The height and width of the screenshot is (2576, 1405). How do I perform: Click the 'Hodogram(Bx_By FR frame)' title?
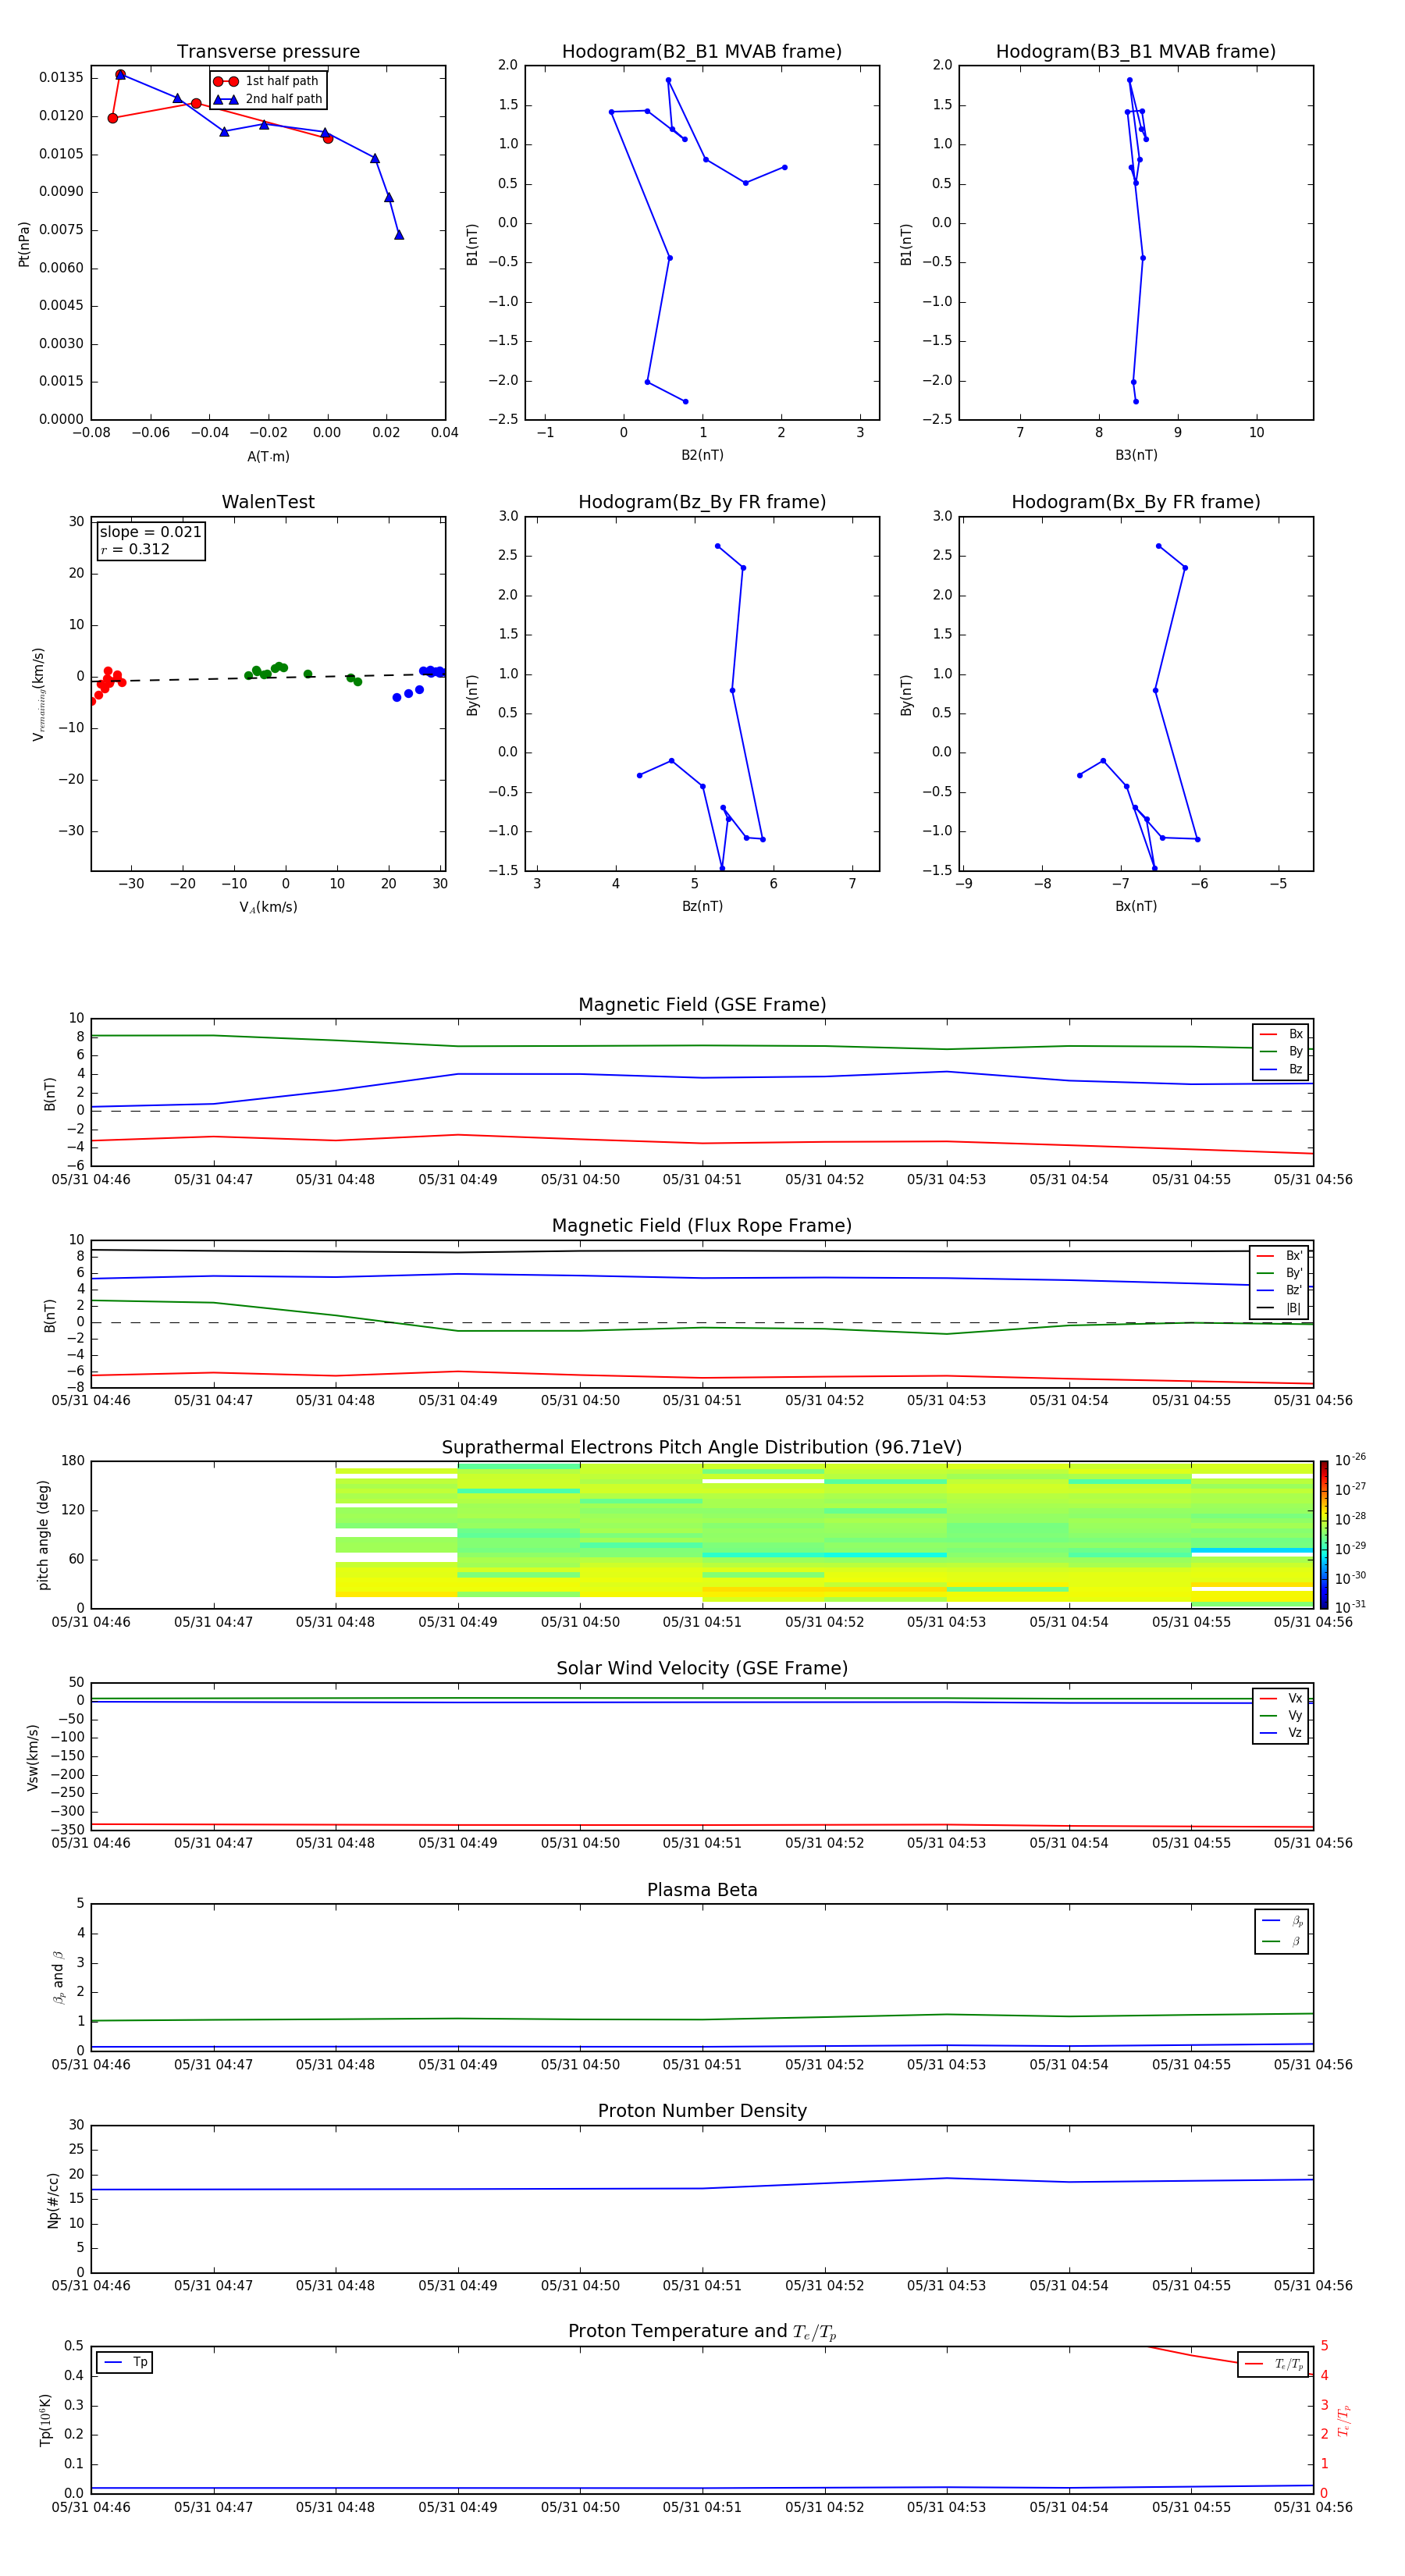point(1136,502)
